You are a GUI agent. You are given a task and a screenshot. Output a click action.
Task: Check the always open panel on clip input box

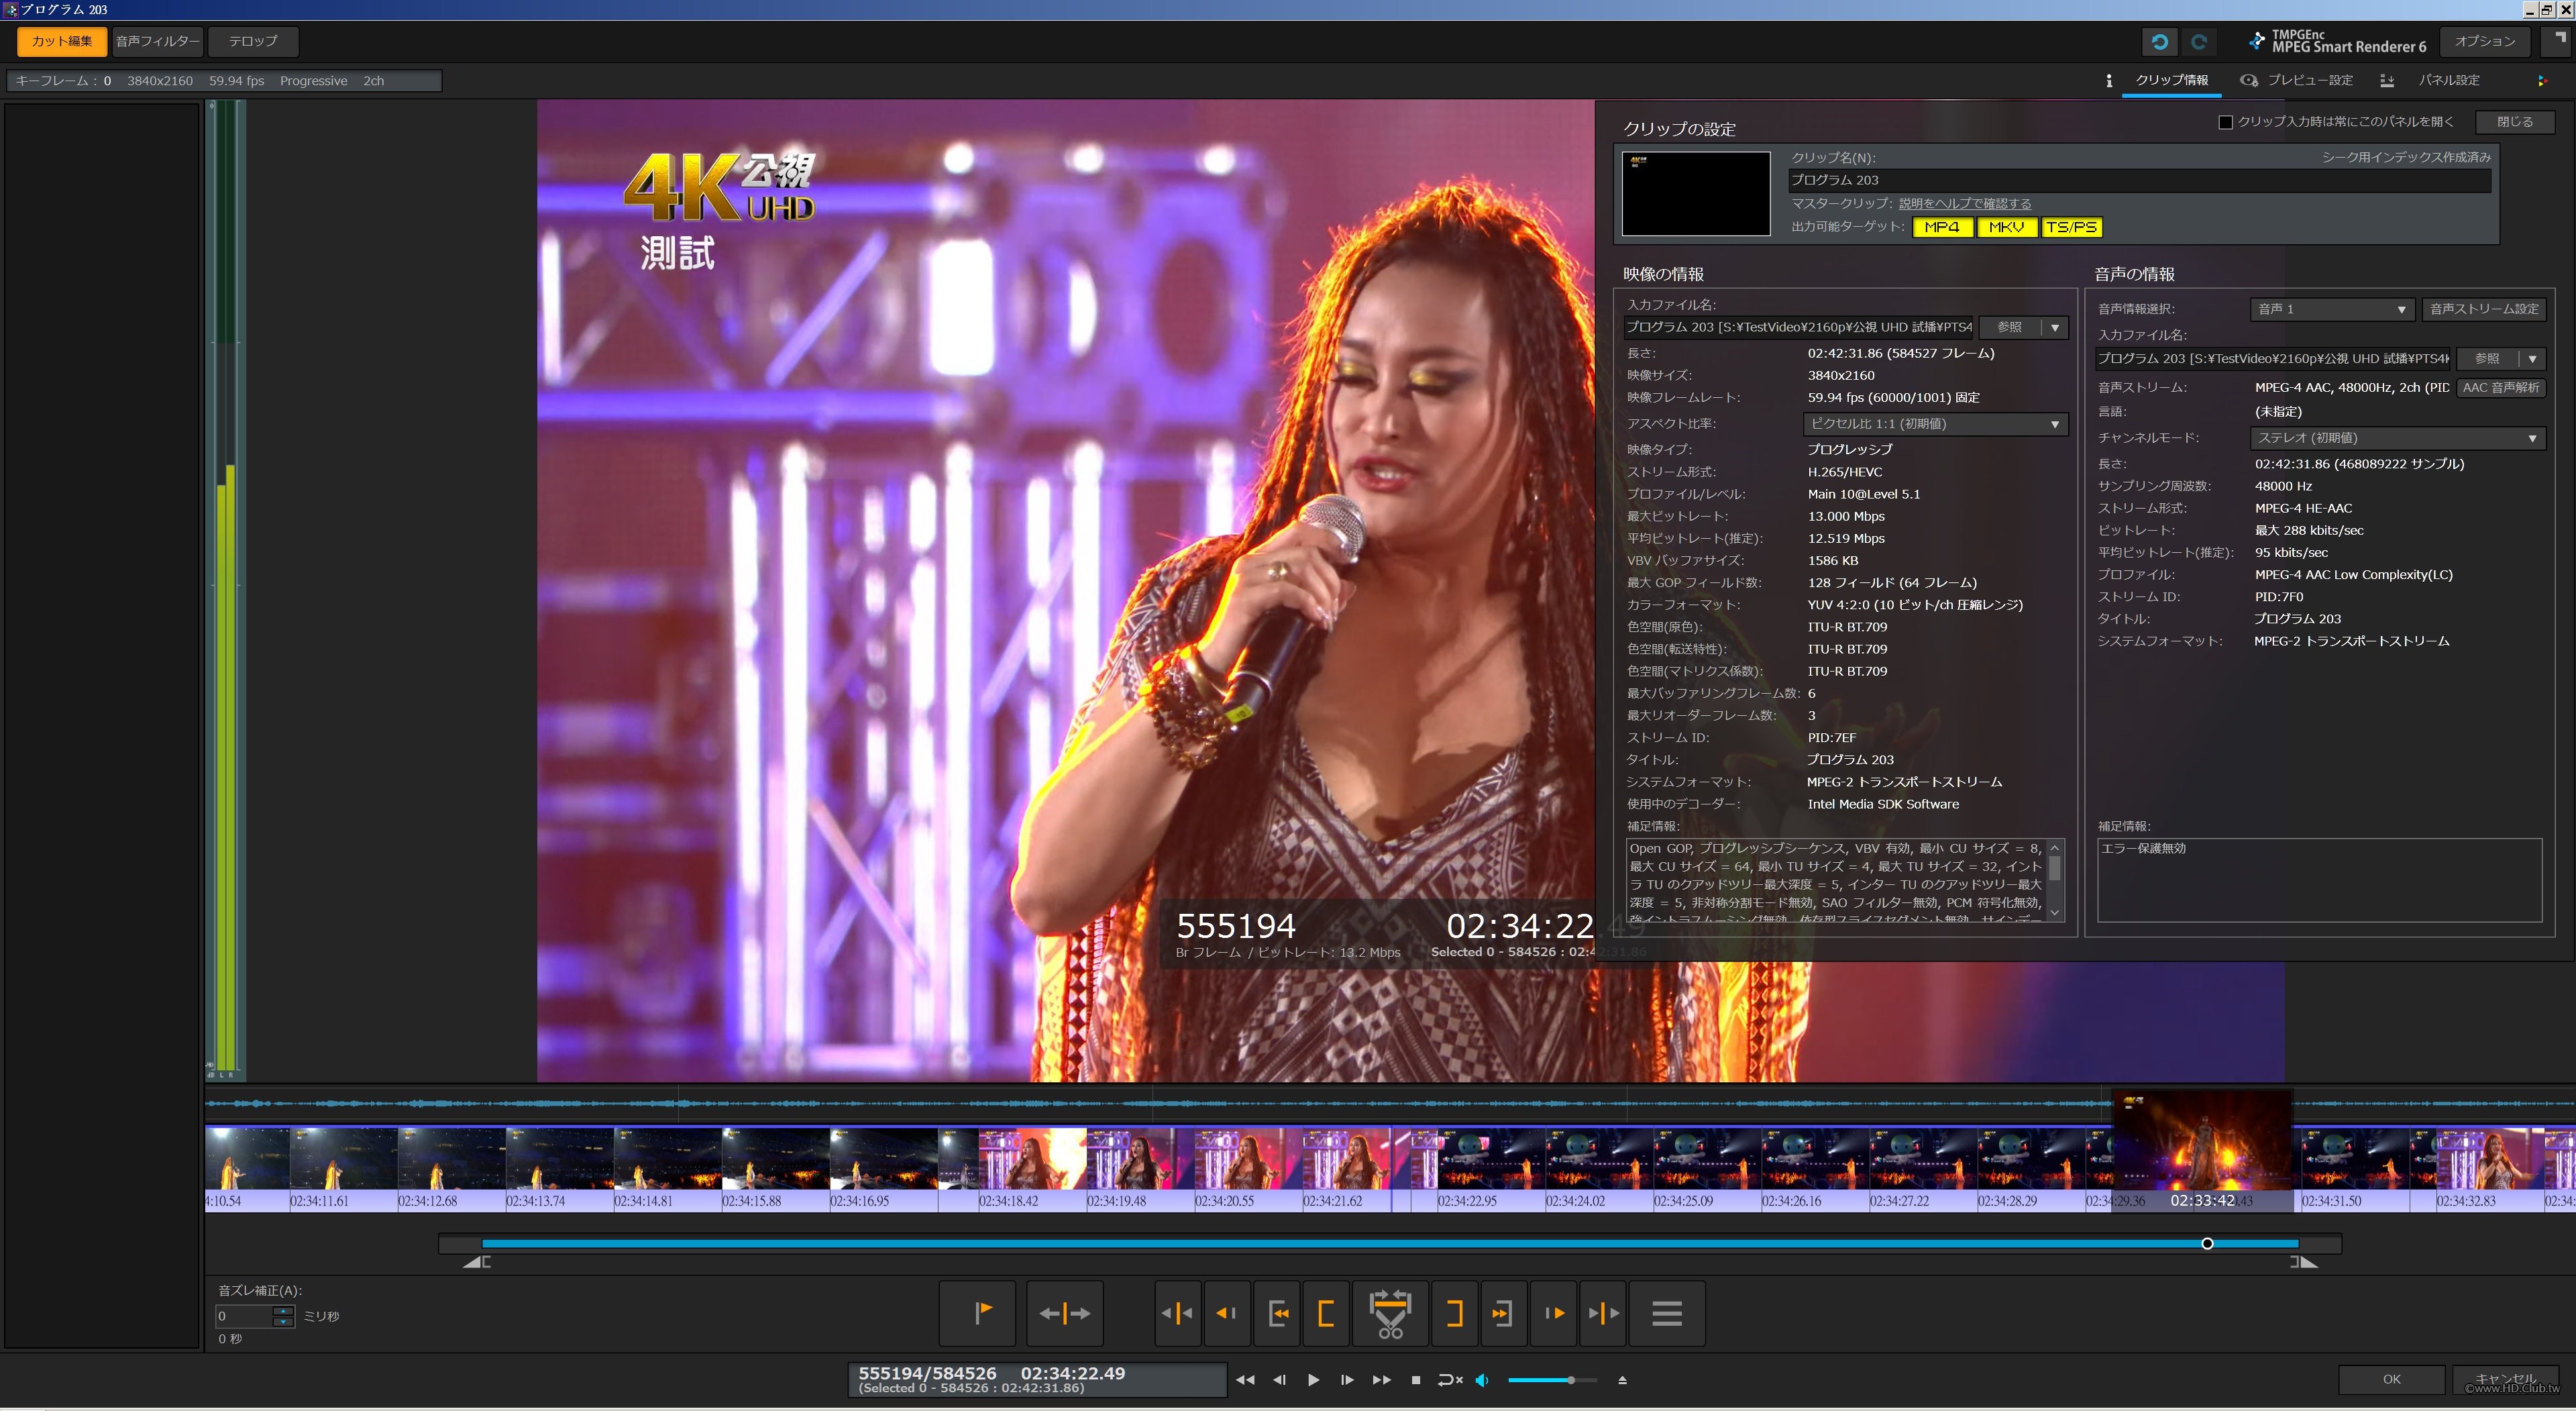pos(2225,122)
